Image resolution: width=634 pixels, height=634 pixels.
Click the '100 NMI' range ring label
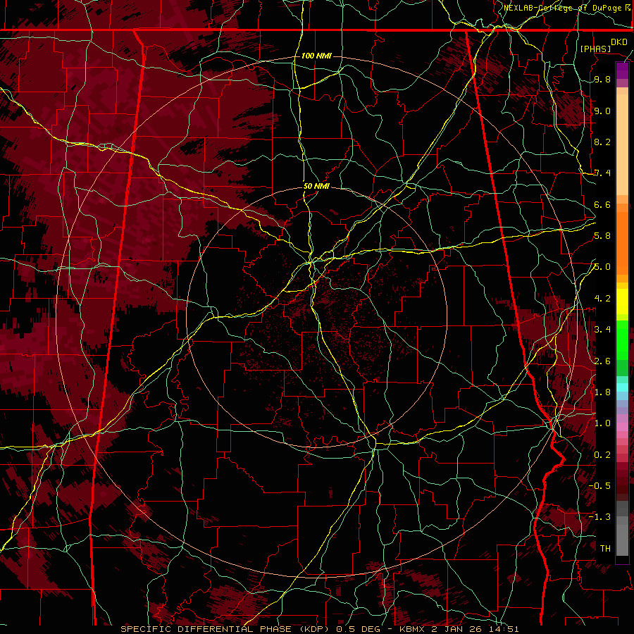point(316,56)
